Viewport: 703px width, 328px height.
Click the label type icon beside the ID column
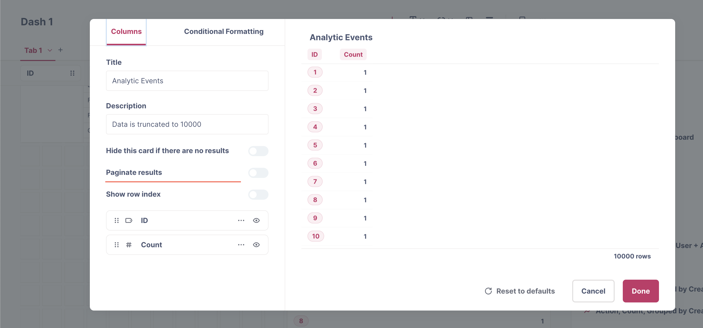(x=129, y=220)
